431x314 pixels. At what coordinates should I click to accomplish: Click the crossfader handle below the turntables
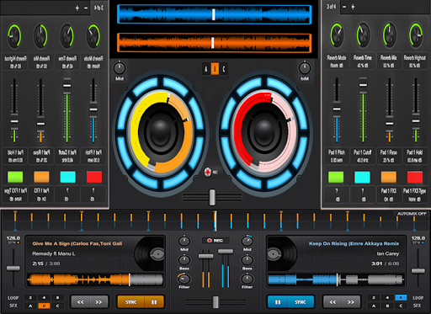coord(212,197)
